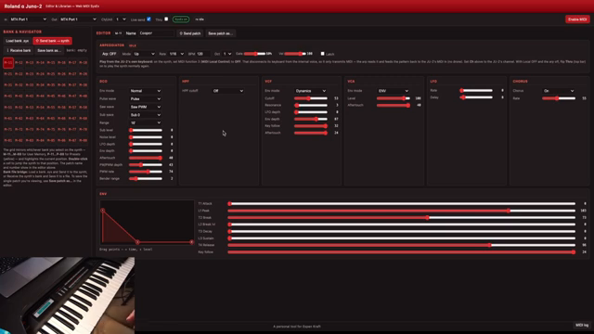Open the arpeggiator Mode dropdown
The height and width of the screenshot is (334, 594).
[x=144, y=54]
